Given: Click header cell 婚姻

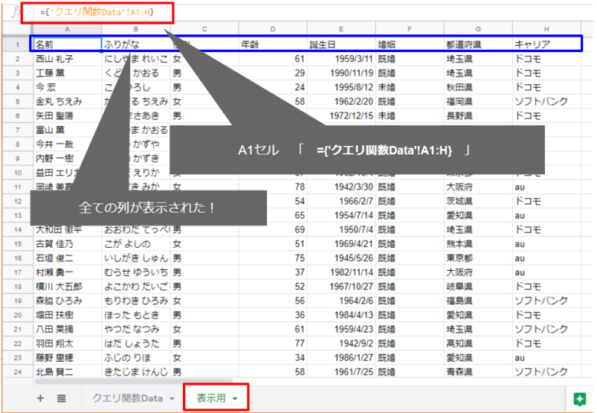Looking at the screenshot, I should (409, 44).
